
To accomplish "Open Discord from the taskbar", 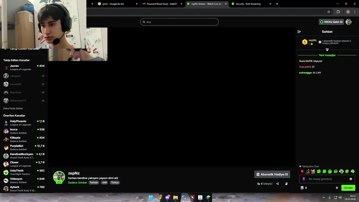I will click(167, 198).
